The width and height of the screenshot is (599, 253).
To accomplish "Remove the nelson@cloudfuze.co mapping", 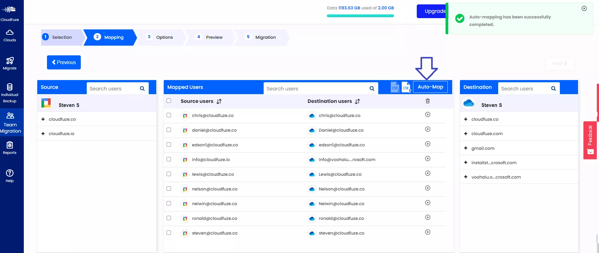I will 428,188.
